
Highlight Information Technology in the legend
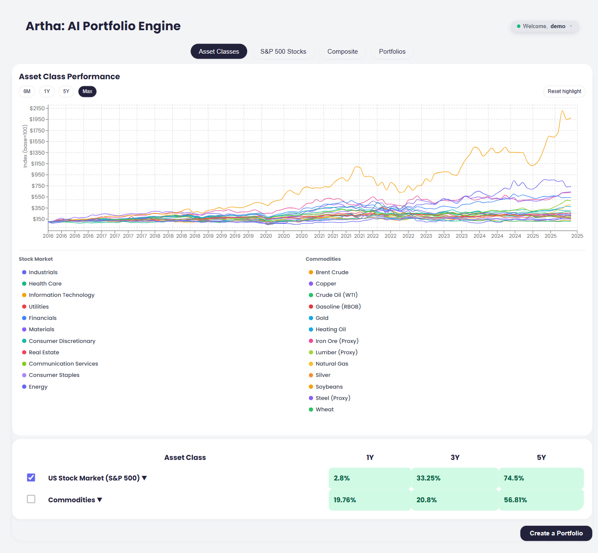point(58,295)
